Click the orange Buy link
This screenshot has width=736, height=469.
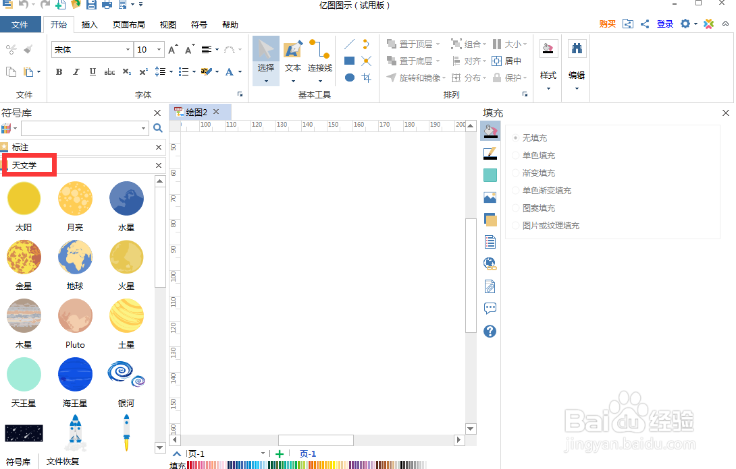[x=608, y=24]
